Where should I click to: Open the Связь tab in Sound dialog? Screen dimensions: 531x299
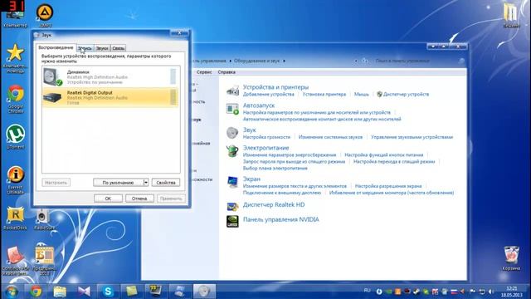(118, 48)
